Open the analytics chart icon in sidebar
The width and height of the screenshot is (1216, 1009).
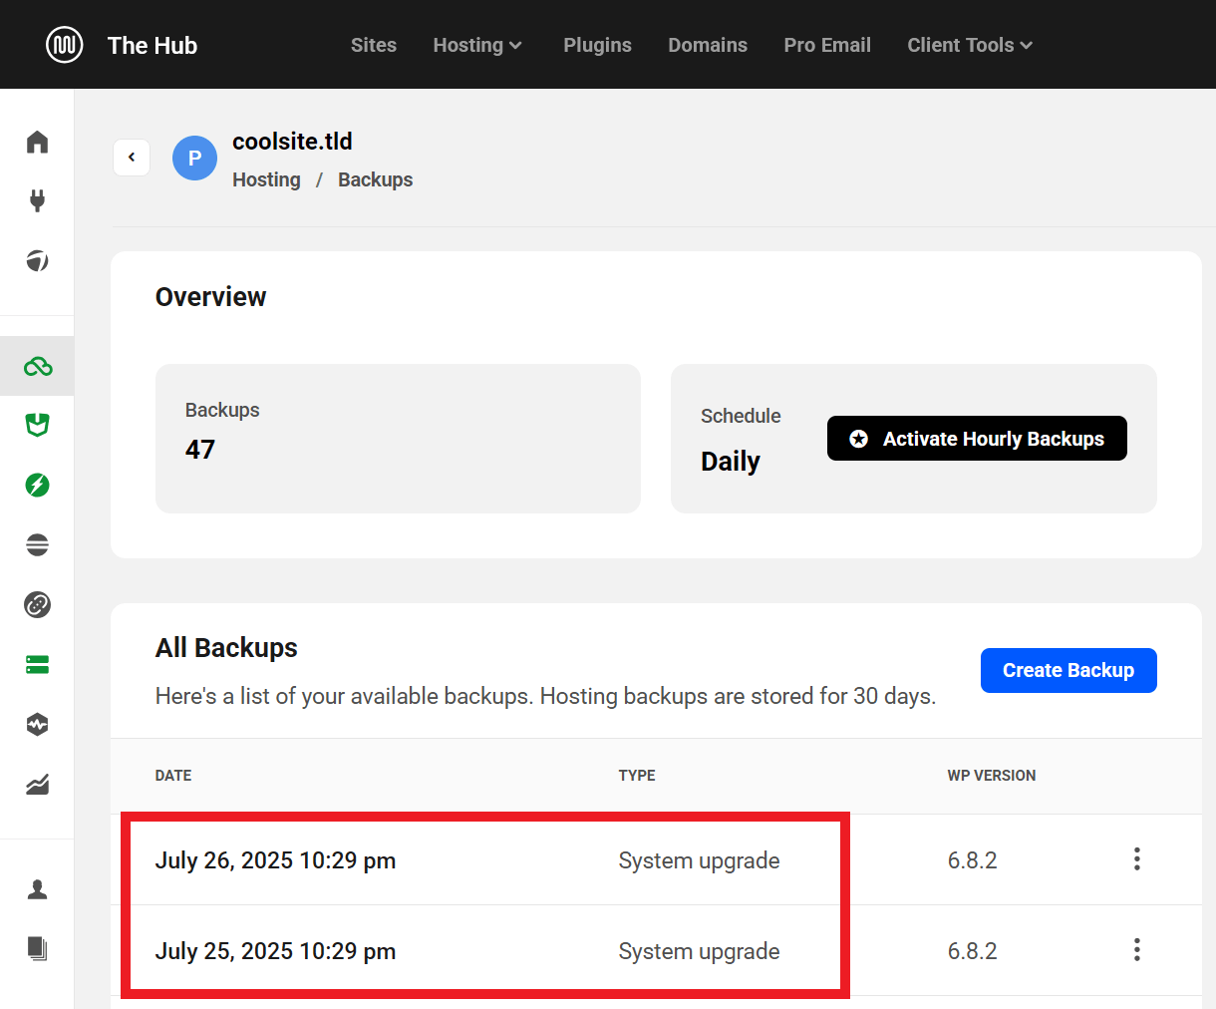tap(37, 785)
